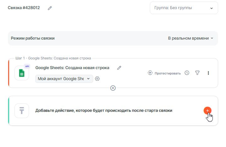The image size is (226, 147).
Task: Select the Google Sheets: Создана новая строка step title
Action: (x=72, y=68)
